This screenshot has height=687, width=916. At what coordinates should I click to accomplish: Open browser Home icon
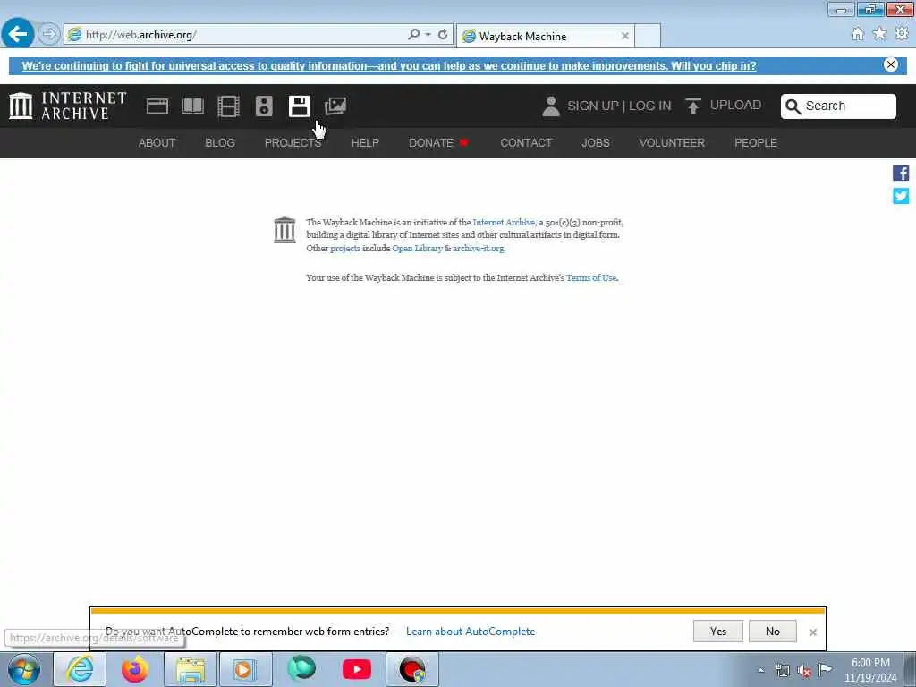point(857,34)
